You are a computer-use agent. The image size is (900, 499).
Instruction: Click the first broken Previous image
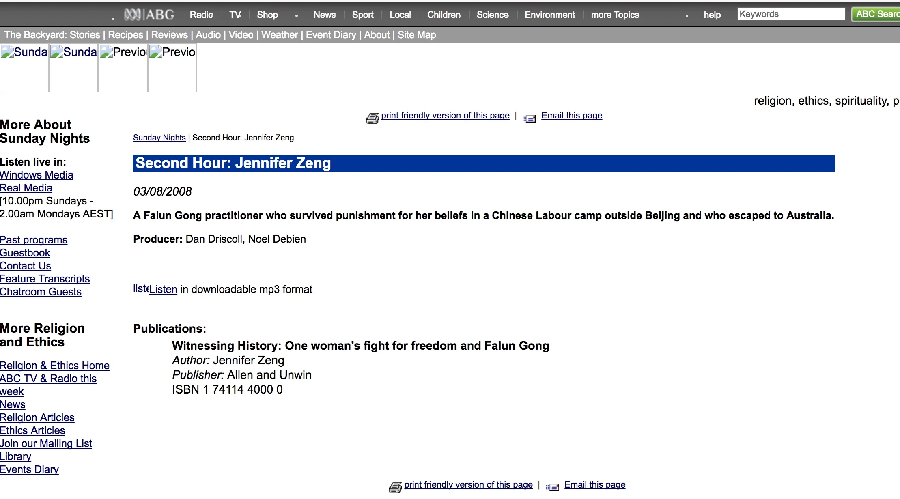pos(123,68)
